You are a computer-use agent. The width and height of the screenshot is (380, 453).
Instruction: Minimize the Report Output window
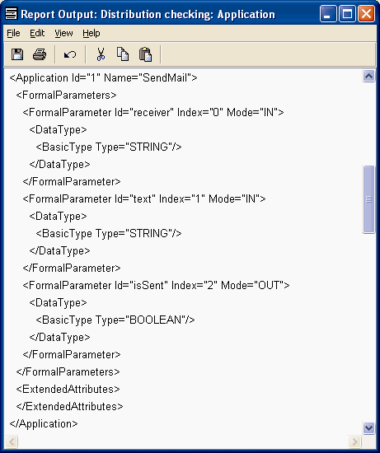(x=328, y=13)
